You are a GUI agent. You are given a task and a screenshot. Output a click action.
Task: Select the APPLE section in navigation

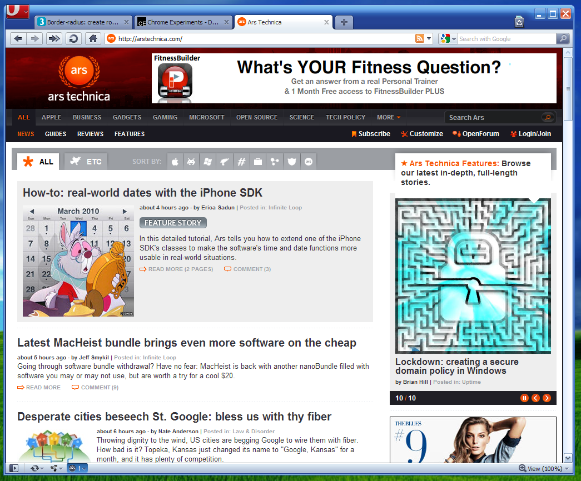tap(52, 117)
